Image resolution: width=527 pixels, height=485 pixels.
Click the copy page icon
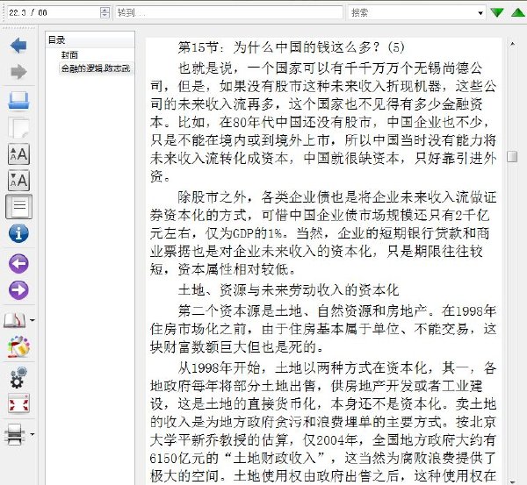[18, 127]
